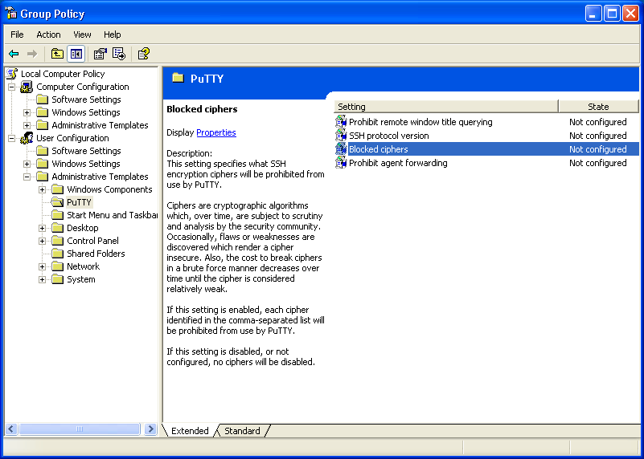
Task: Select Prohibit agent forwarding setting
Action: [397, 163]
